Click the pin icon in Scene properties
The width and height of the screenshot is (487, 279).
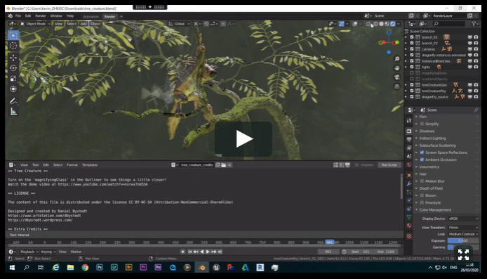point(476,110)
